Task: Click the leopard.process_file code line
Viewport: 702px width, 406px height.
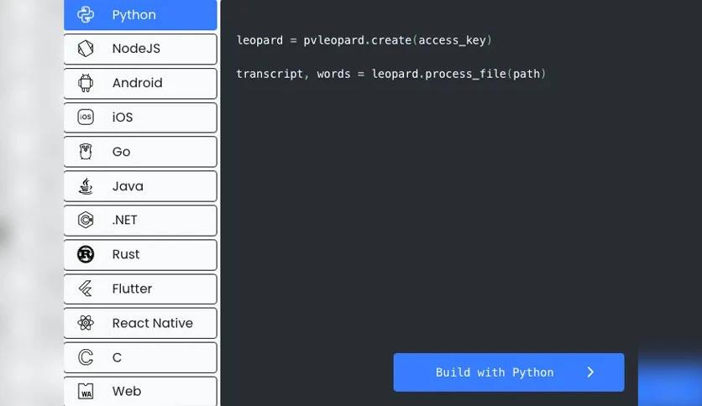Action: [x=391, y=74]
